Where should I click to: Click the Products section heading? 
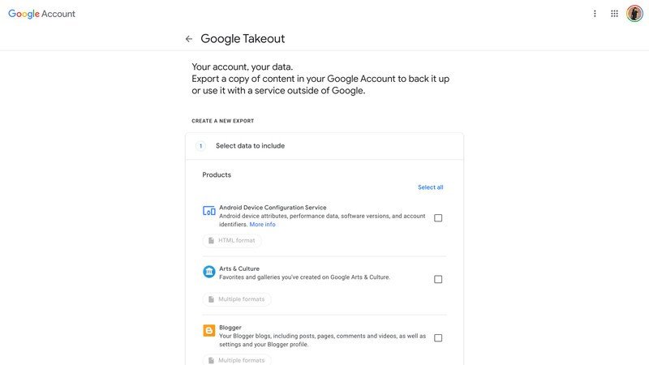pyautogui.click(x=217, y=175)
